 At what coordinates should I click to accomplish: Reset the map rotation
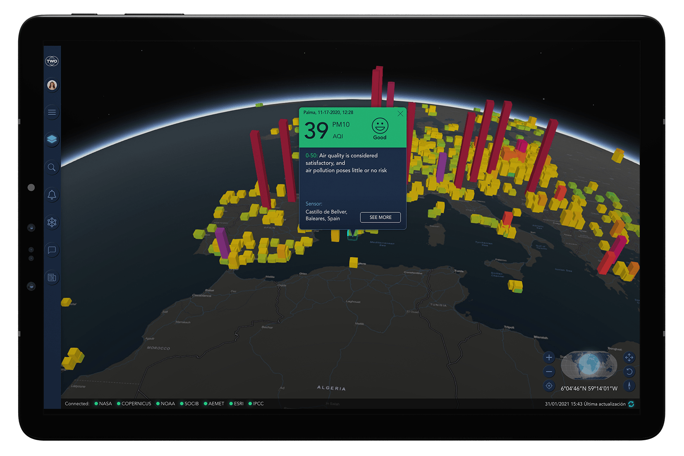click(629, 372)
